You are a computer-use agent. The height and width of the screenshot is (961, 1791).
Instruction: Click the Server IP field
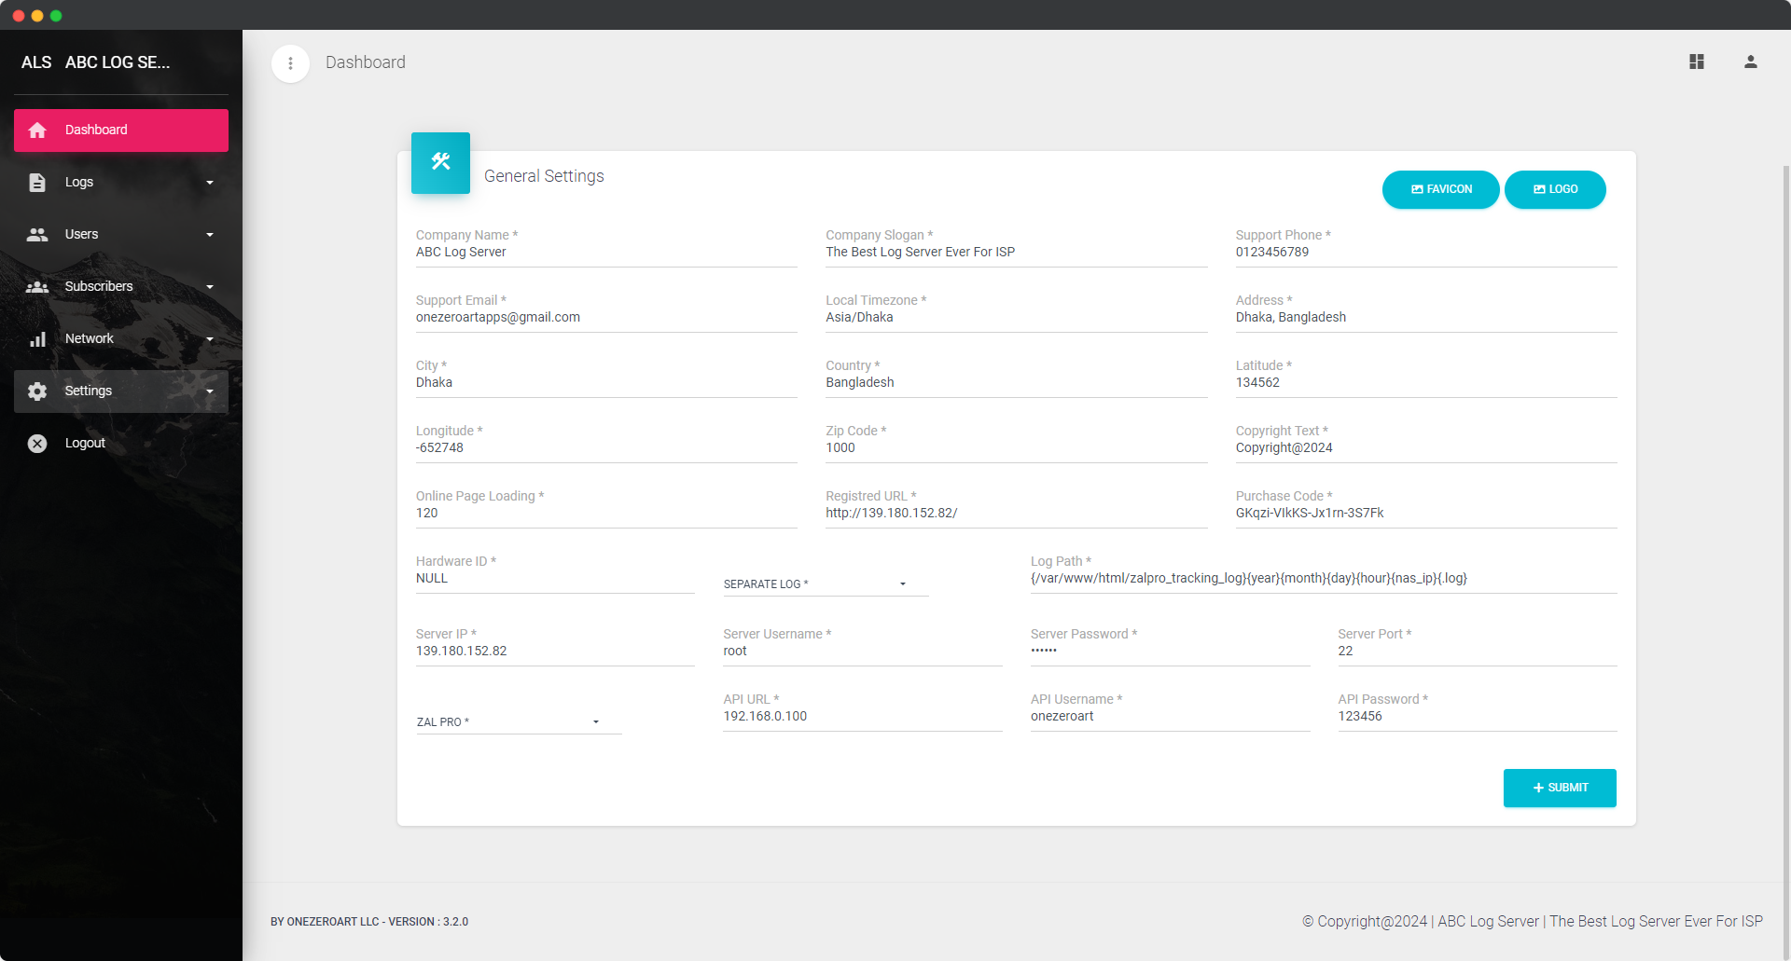555,651
